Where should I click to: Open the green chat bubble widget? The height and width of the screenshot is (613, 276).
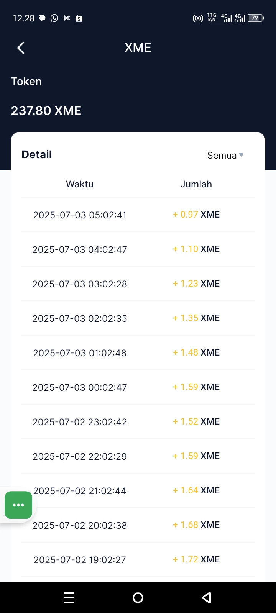pos(18,505)
